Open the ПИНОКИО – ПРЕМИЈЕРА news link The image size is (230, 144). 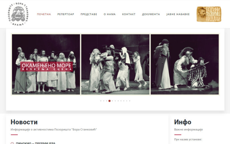(x=36, y=143)
